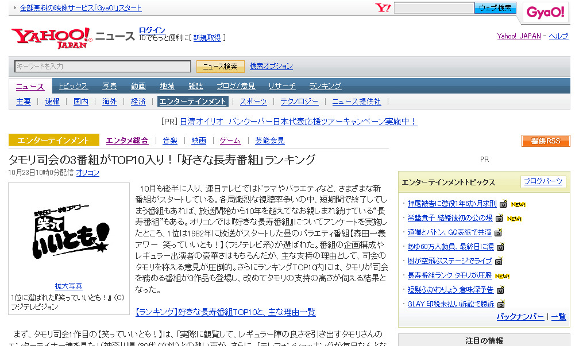Screen dimensions: 579x346
Task: Click camera icon next to 常盤貴子 結婚後初の公の場
Action: 499,219
